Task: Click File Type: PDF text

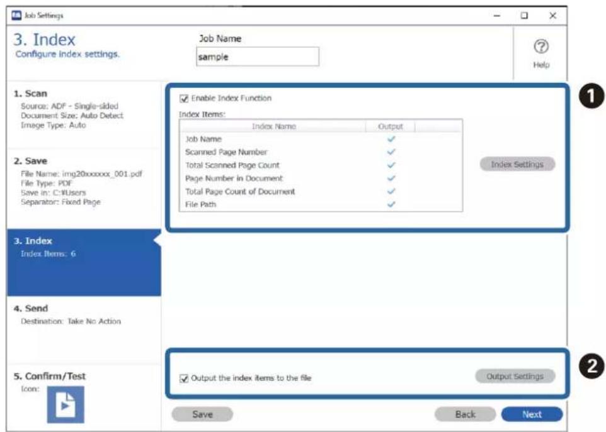Action: (x=47, y=183)
